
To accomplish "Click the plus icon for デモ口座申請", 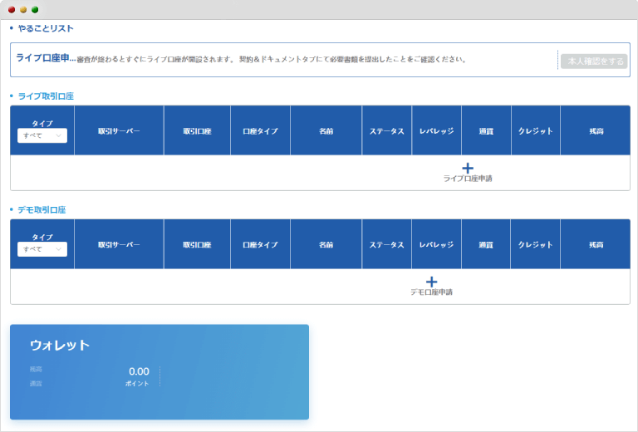I will click(x=431, y=282).
